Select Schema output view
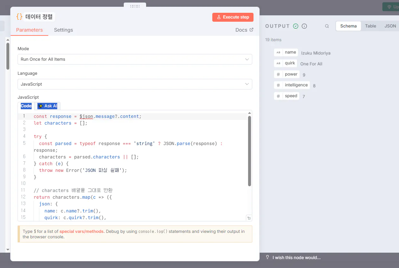This screenshot has height=268, width=399. pyautogui.click(x=348, y=26)
